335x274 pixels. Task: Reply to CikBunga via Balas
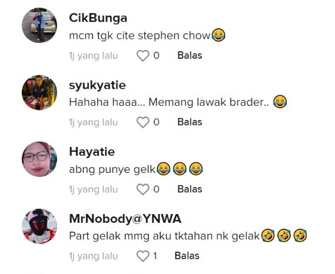point(190,55)
